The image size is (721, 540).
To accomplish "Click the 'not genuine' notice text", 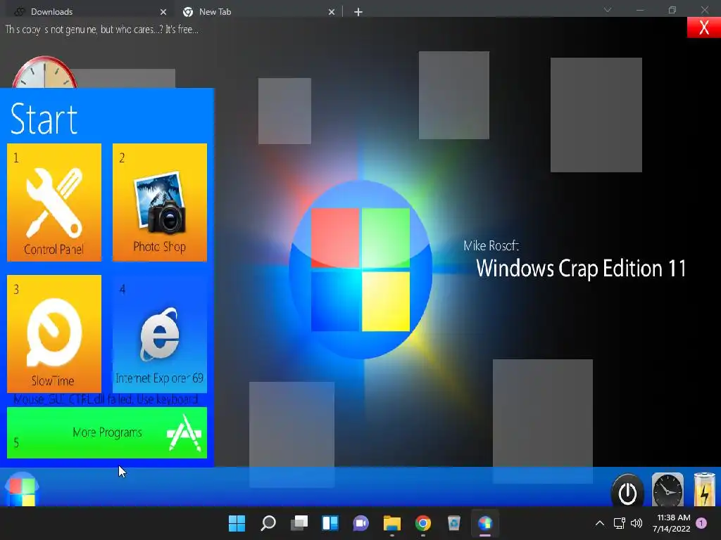I will point(101,30).
